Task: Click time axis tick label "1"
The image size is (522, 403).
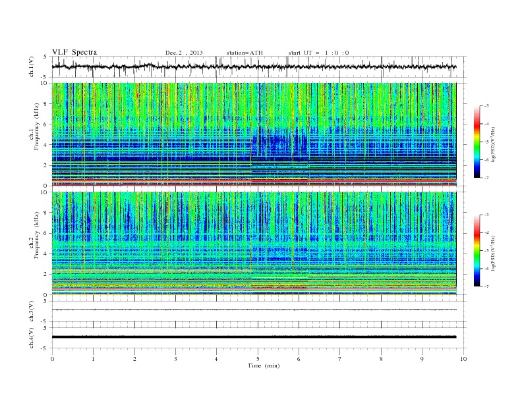Action: coord(94,359)
